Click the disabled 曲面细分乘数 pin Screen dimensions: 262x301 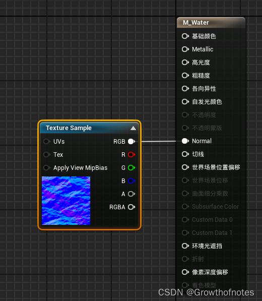tap(185, 193)
